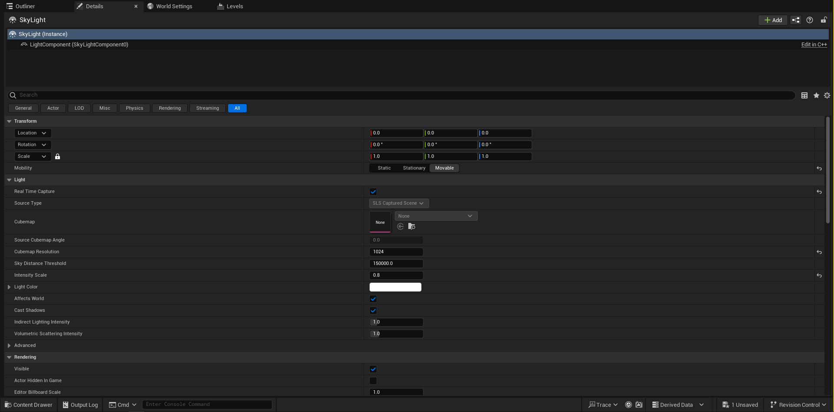The image size is (834, 412).
Task: Collapse the Light section
Action: tap(9, 180)
